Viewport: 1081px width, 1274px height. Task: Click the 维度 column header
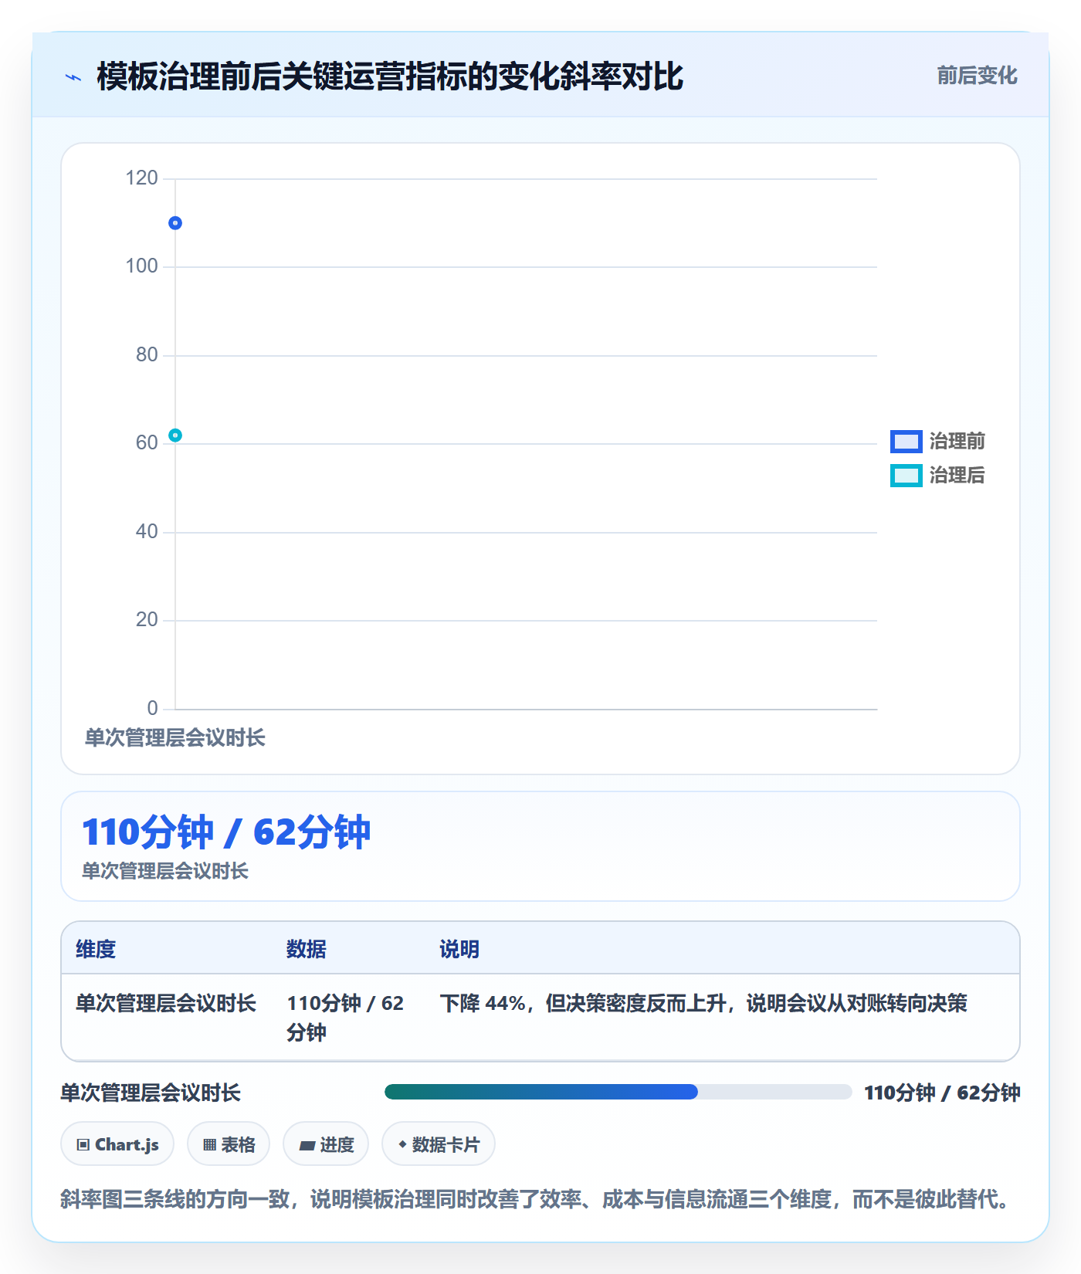(x=96, y=949)
